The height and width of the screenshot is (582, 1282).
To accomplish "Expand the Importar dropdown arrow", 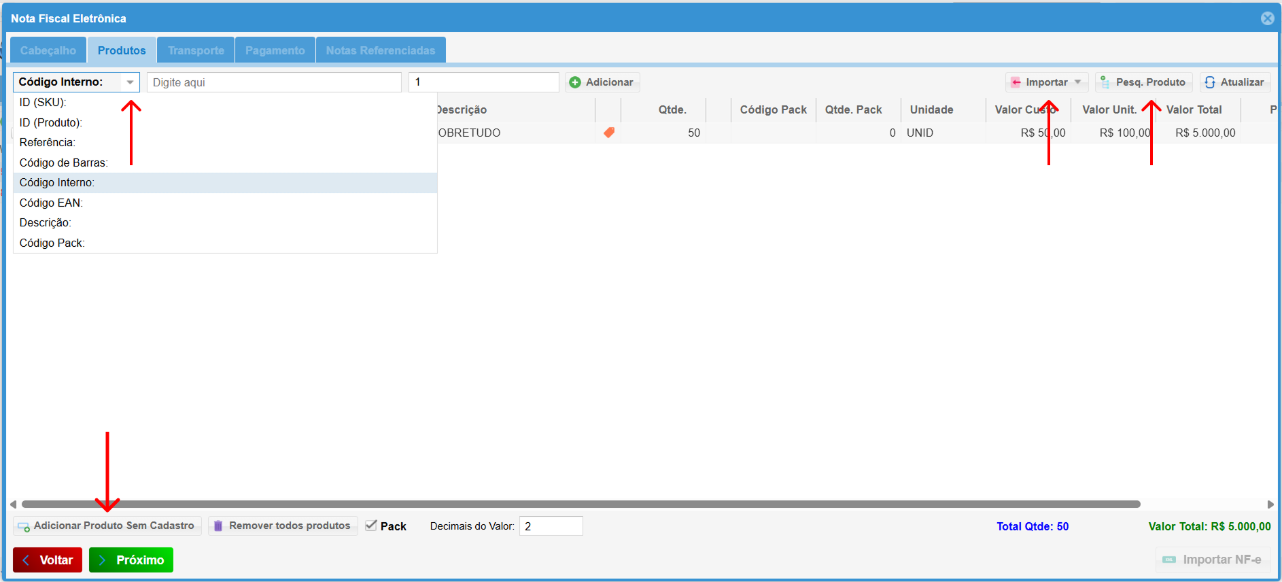I will pos(1077,82).
